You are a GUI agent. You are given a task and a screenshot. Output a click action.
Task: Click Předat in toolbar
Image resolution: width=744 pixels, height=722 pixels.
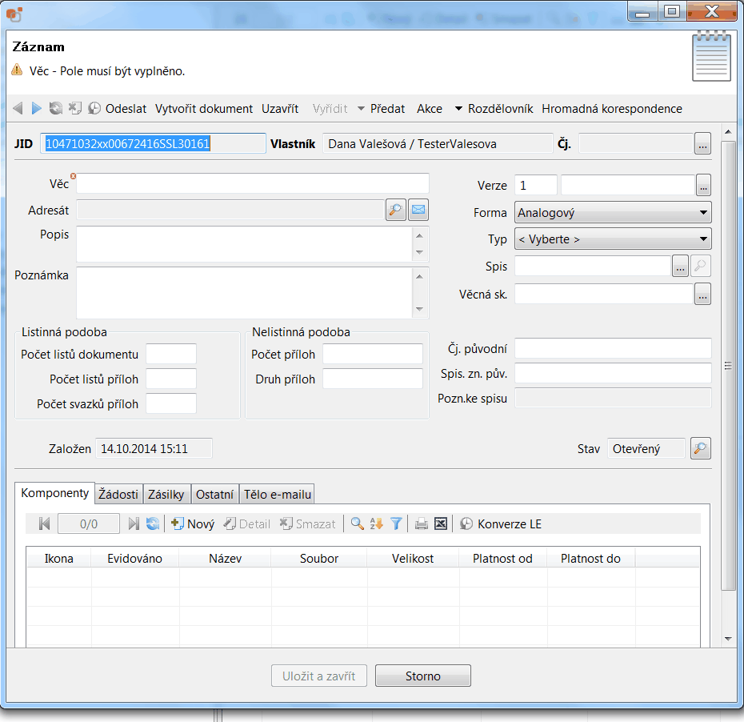coord(387,109)
